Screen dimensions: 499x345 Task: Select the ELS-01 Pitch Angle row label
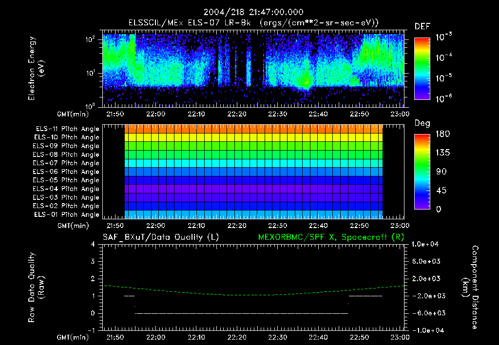tap(66, 215)
